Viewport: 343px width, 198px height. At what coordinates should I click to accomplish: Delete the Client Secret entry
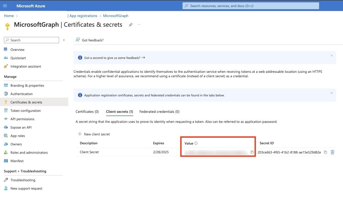click(332, 152)
